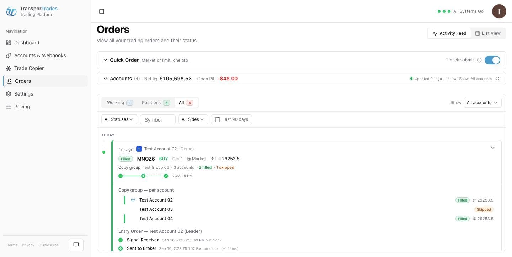Image resolution: width=512 pixels, height=257 pixels.
Task: Click the blue T broker badge icon
Action: [x=139, y=149]
